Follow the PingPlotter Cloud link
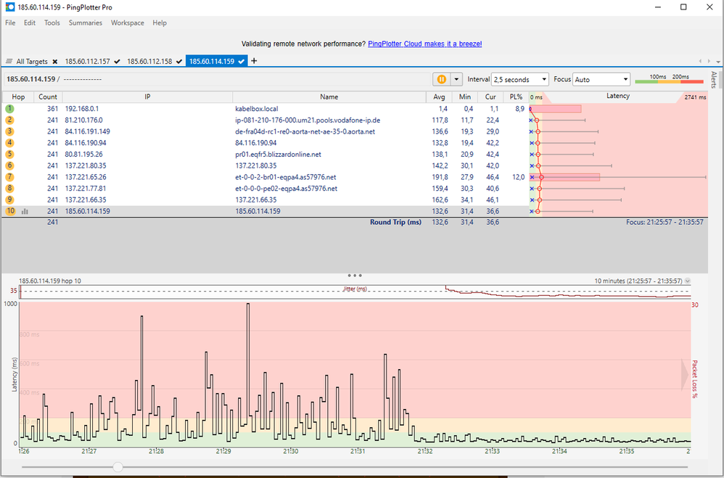 pos(424,44)
